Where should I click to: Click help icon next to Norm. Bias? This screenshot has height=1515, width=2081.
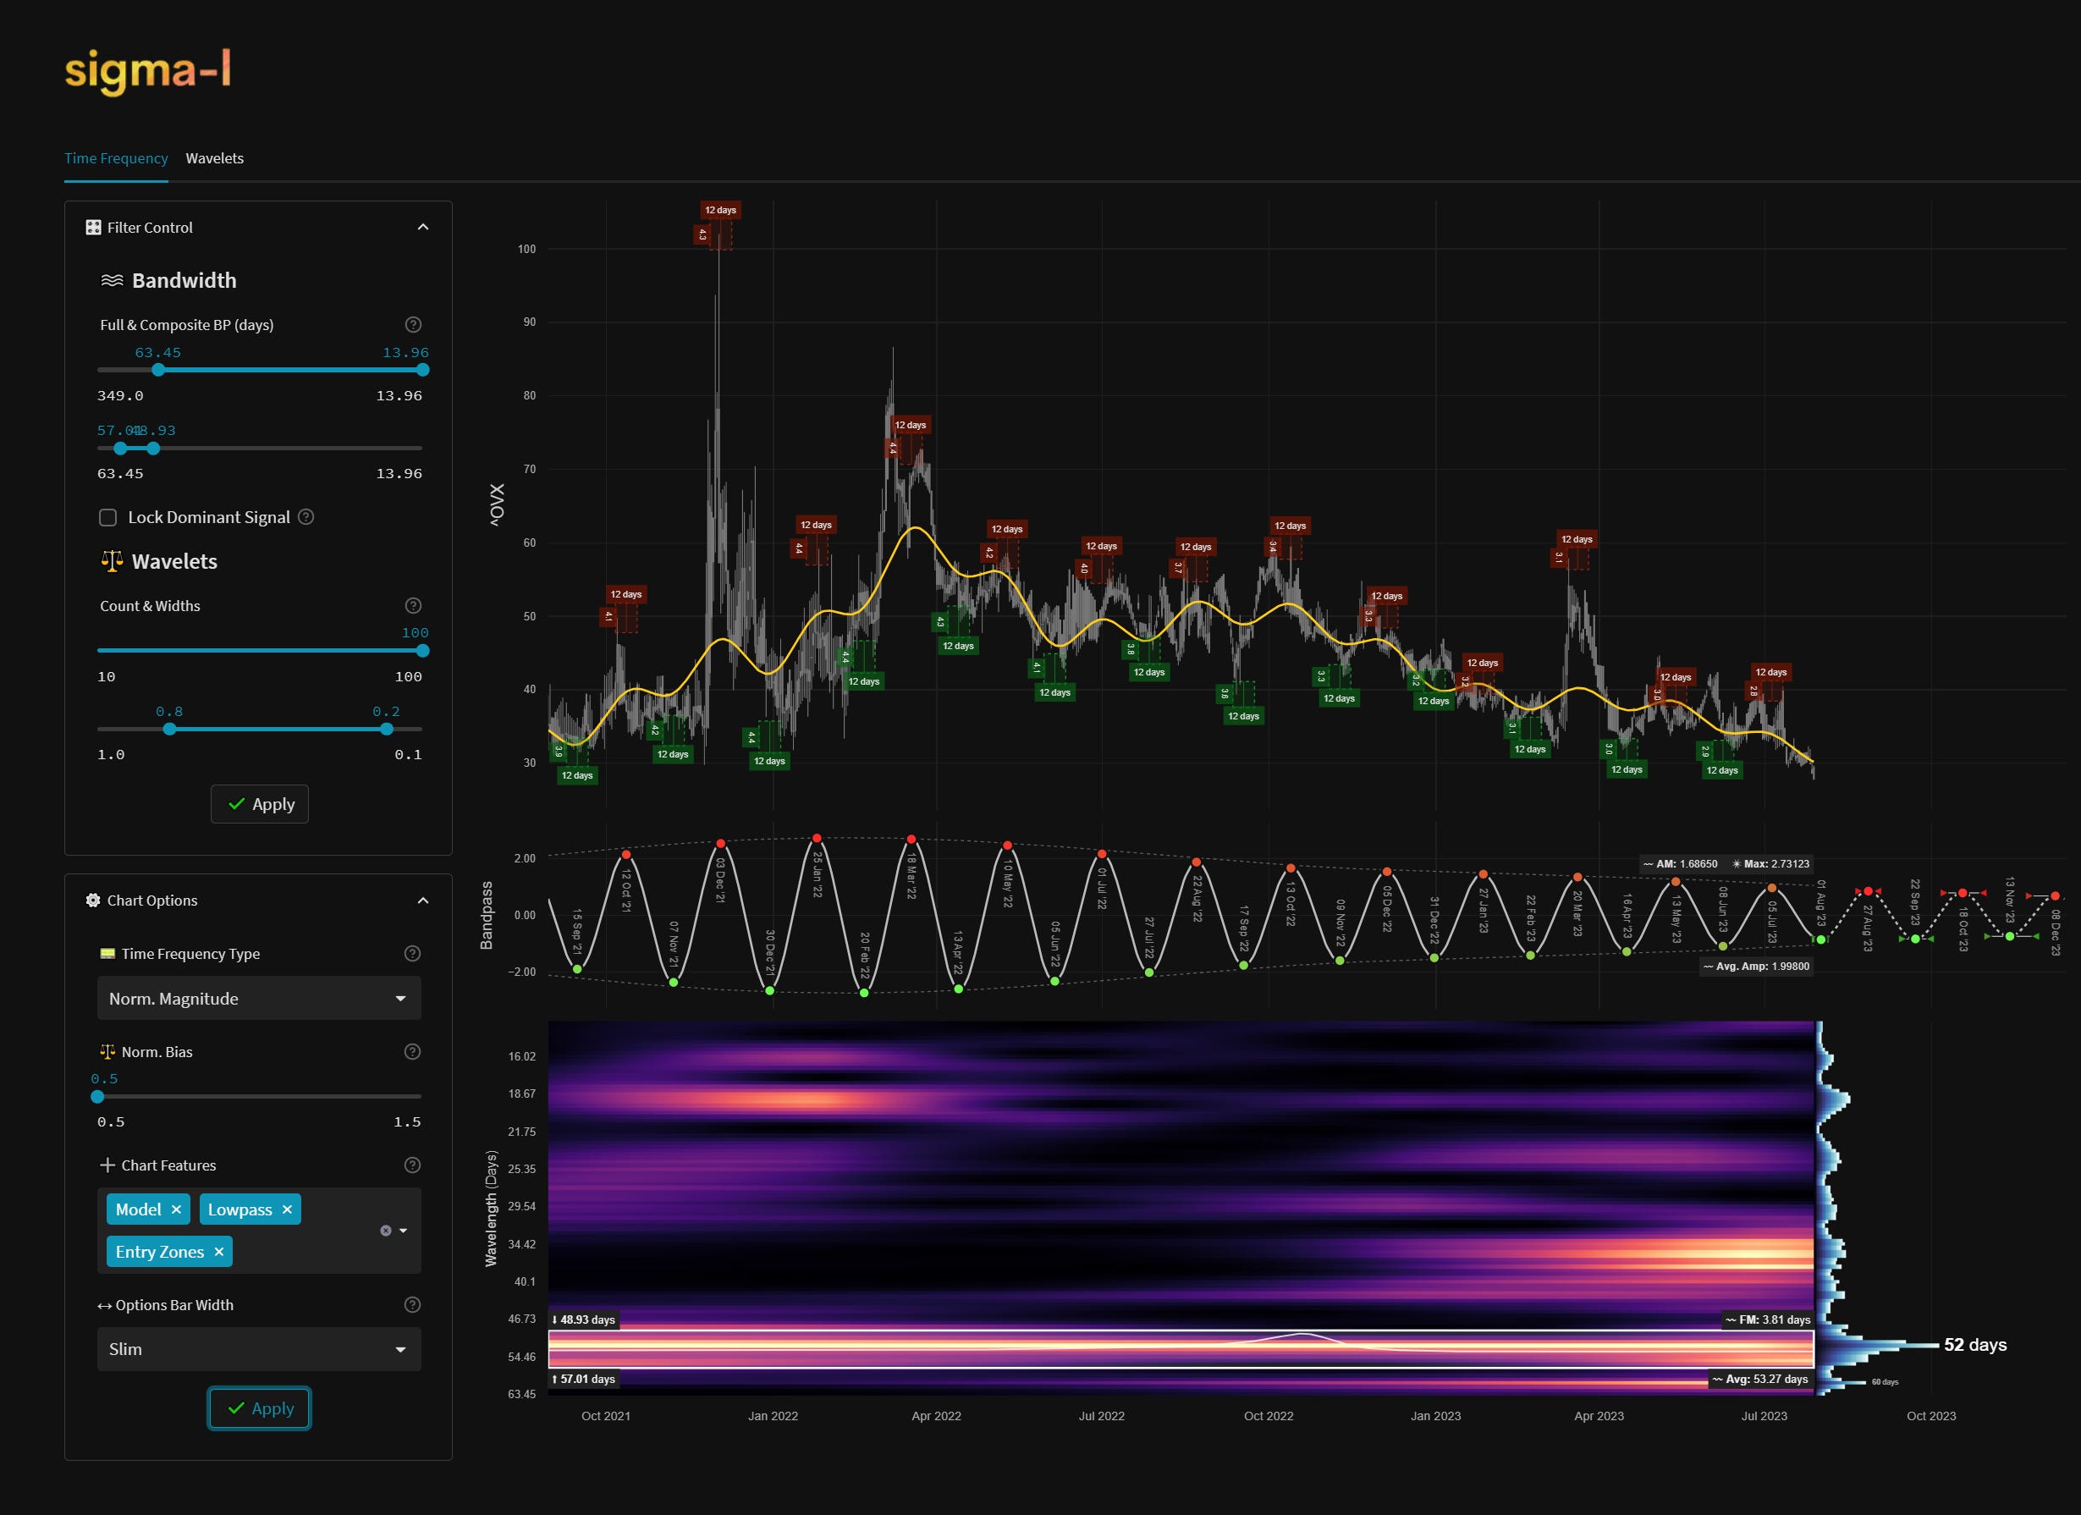[x=413, y=1051]
